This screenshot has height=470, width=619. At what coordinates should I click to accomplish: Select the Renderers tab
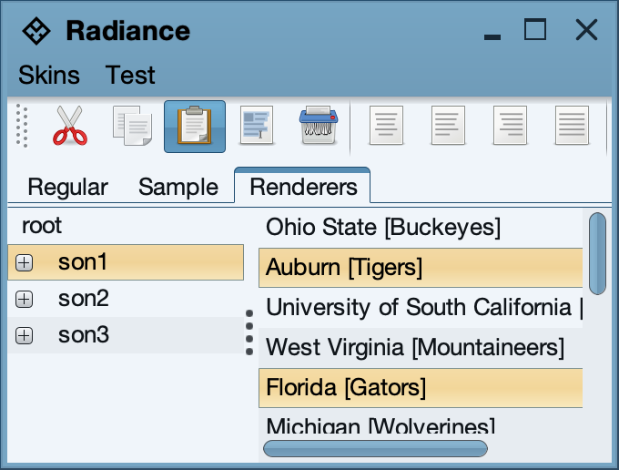(x=303, y=186)
